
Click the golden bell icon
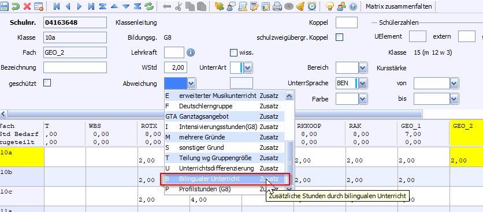pos(300,6)
